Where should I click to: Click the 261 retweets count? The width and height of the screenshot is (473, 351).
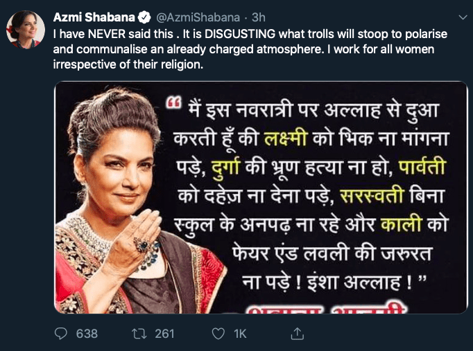pyautogui.click(x=164, y=334)
